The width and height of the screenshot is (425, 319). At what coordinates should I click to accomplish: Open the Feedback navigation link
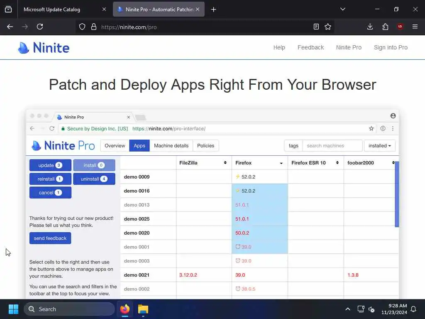[x=310, y=47]
